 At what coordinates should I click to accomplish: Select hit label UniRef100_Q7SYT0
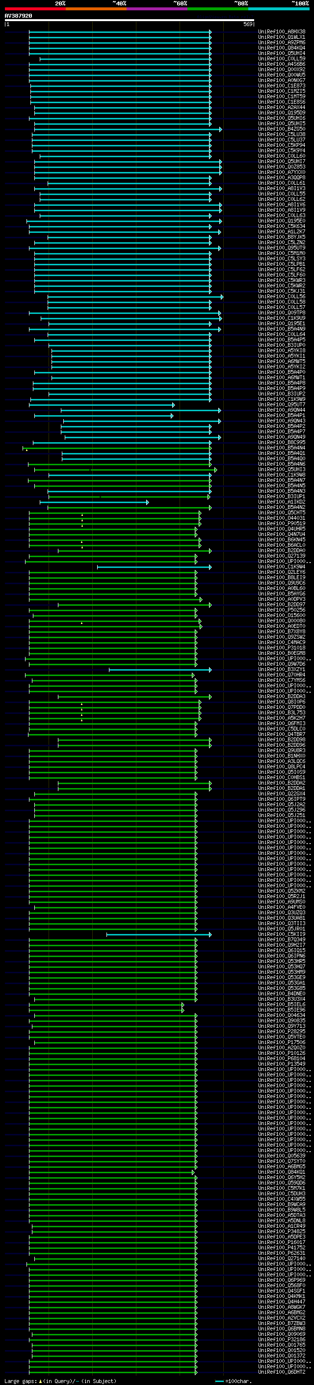(282, 1161)
